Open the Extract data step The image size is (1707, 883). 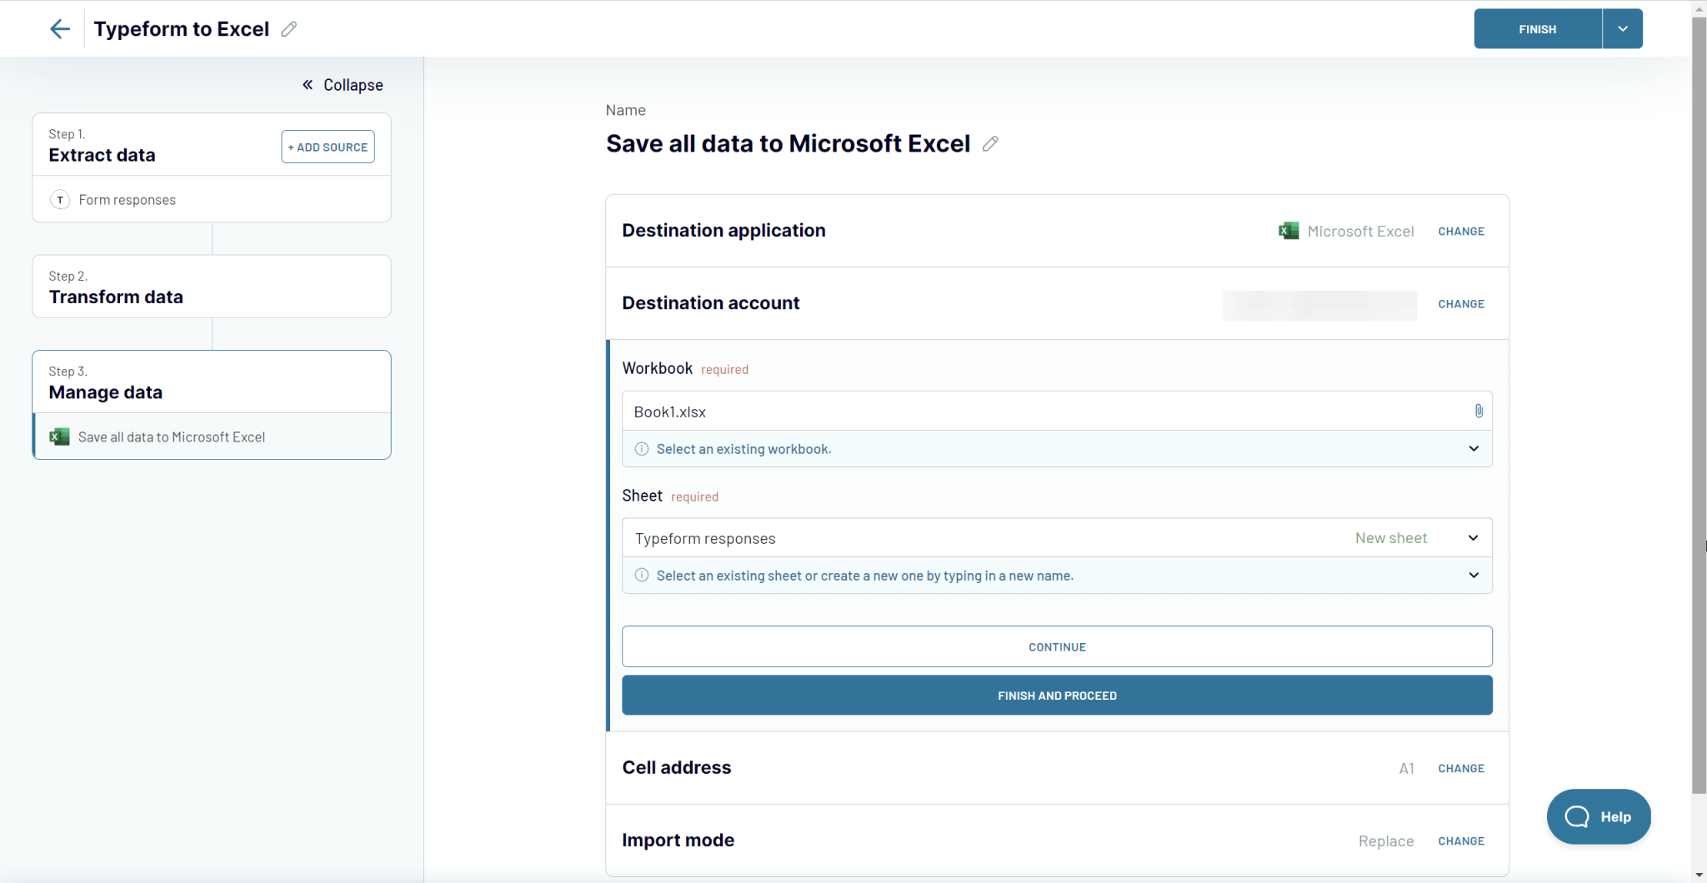(x=102, y=155)
